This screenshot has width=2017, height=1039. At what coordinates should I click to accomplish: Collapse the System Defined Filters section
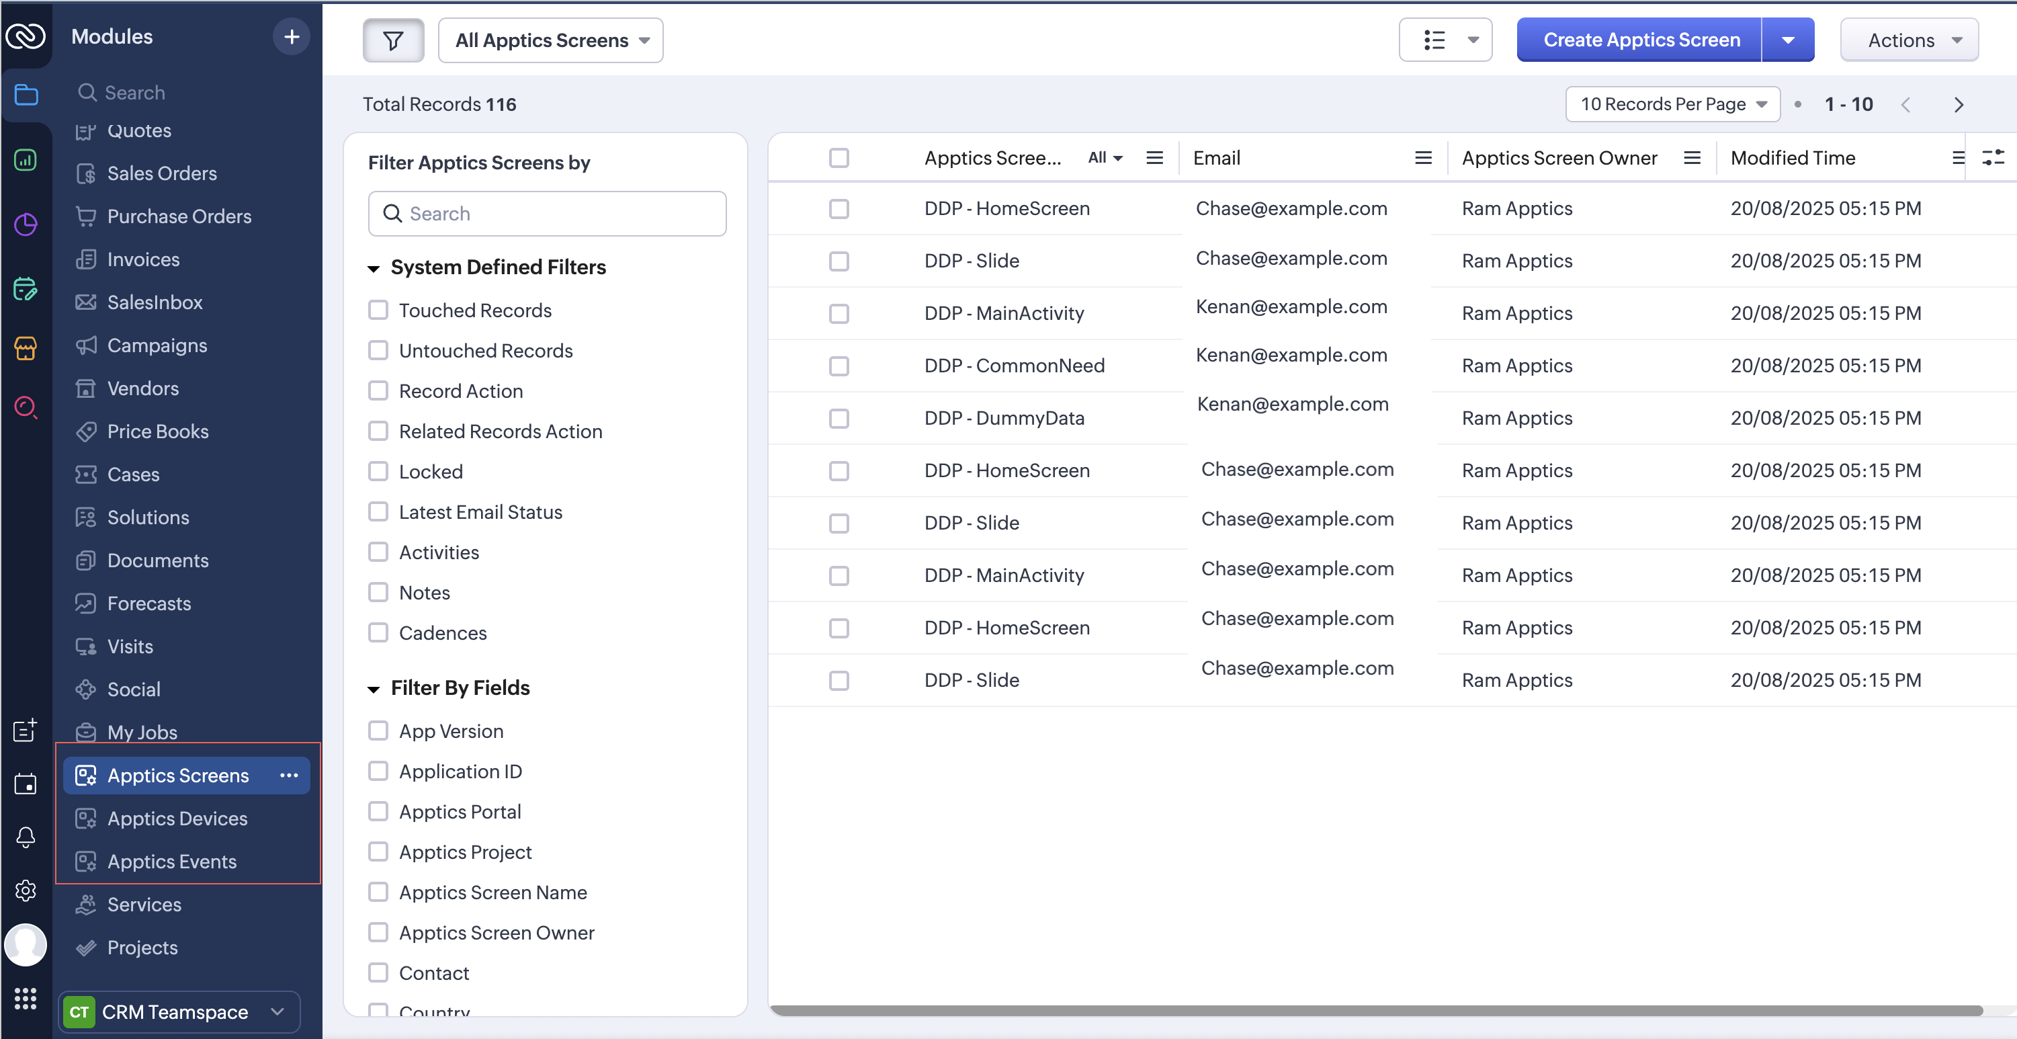click(x=374, y=269)
